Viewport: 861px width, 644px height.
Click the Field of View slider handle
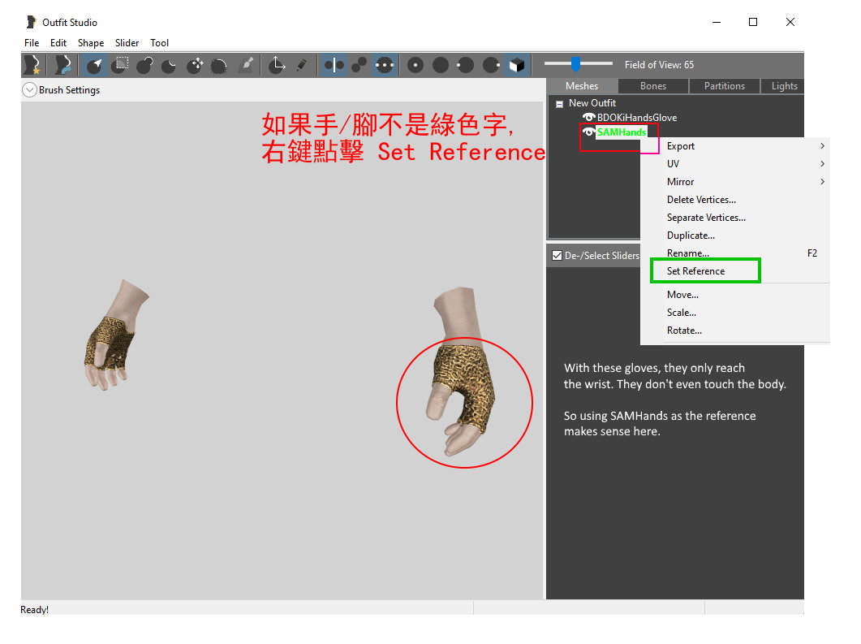[x=575, y=64]
